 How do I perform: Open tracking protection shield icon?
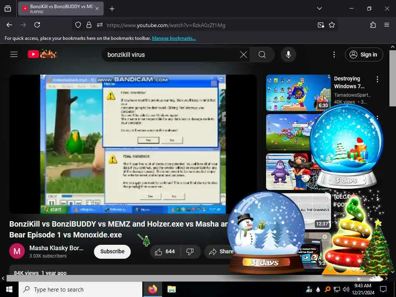[78, 25]
